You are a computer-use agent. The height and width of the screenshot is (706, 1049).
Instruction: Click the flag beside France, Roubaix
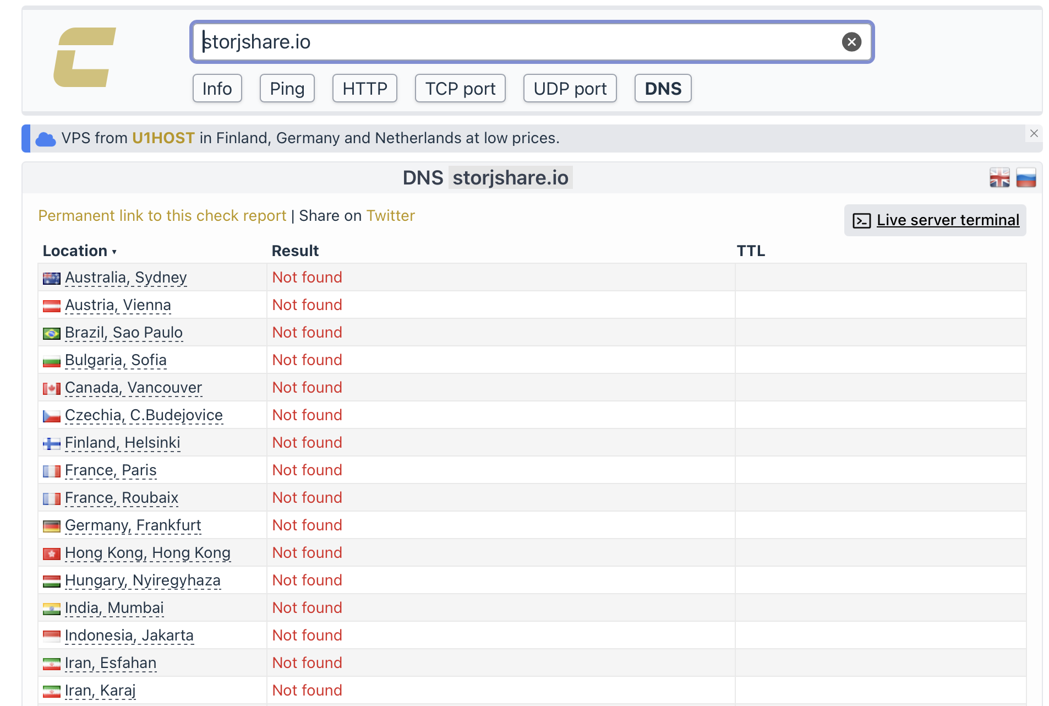point(52,499)
